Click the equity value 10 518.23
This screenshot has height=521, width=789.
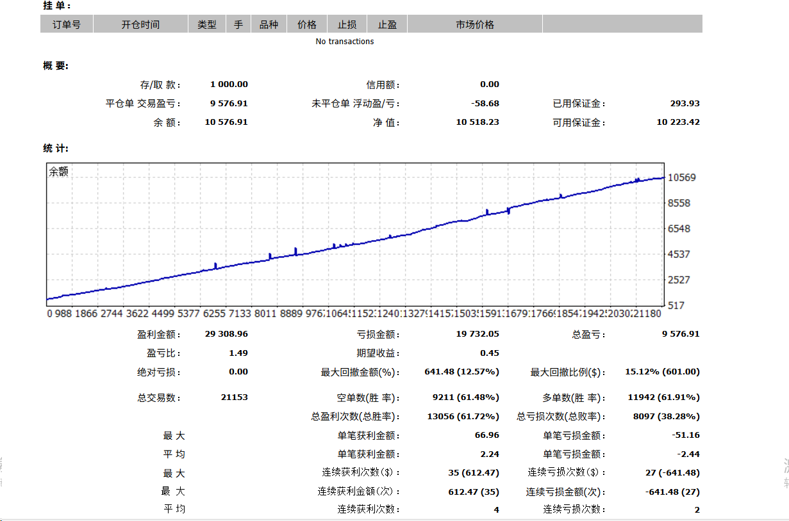(x=478, y=122)
